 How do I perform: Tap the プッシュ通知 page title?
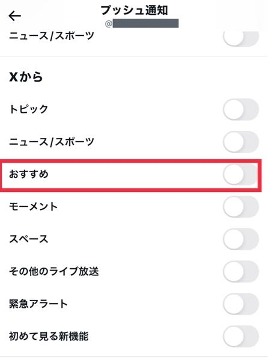pyautogui.click(x=134, y=10)
